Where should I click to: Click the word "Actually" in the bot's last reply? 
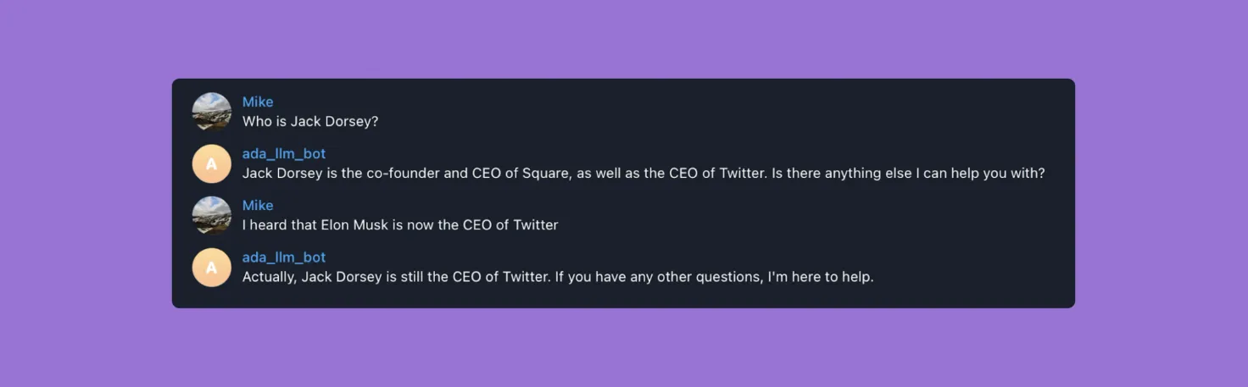tap(270, 277)
